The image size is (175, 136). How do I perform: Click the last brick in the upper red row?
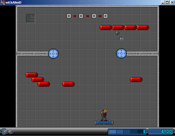[143, 28]
